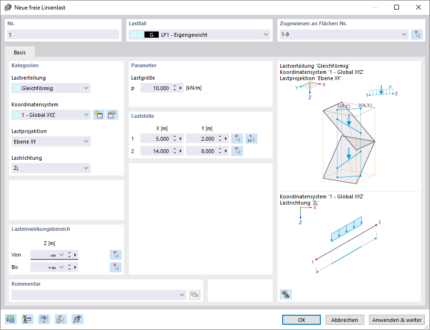Expand the 'Zugewiesen an Flächen Nr.' dropdown
The height and width of the screenshot is (330, 430).
click(x=404, y=34)
